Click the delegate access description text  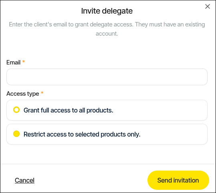click(x=107, y=29)
